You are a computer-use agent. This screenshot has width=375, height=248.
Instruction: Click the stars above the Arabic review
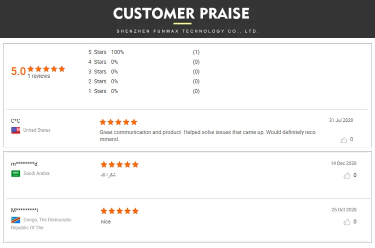pyautogui.click(x=119, y=165)
